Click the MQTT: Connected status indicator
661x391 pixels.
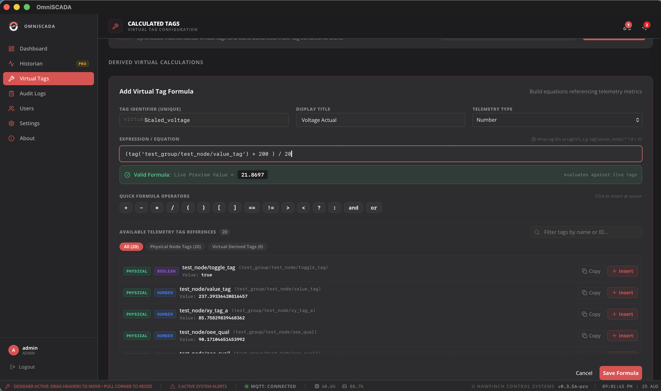pos(270,387)
